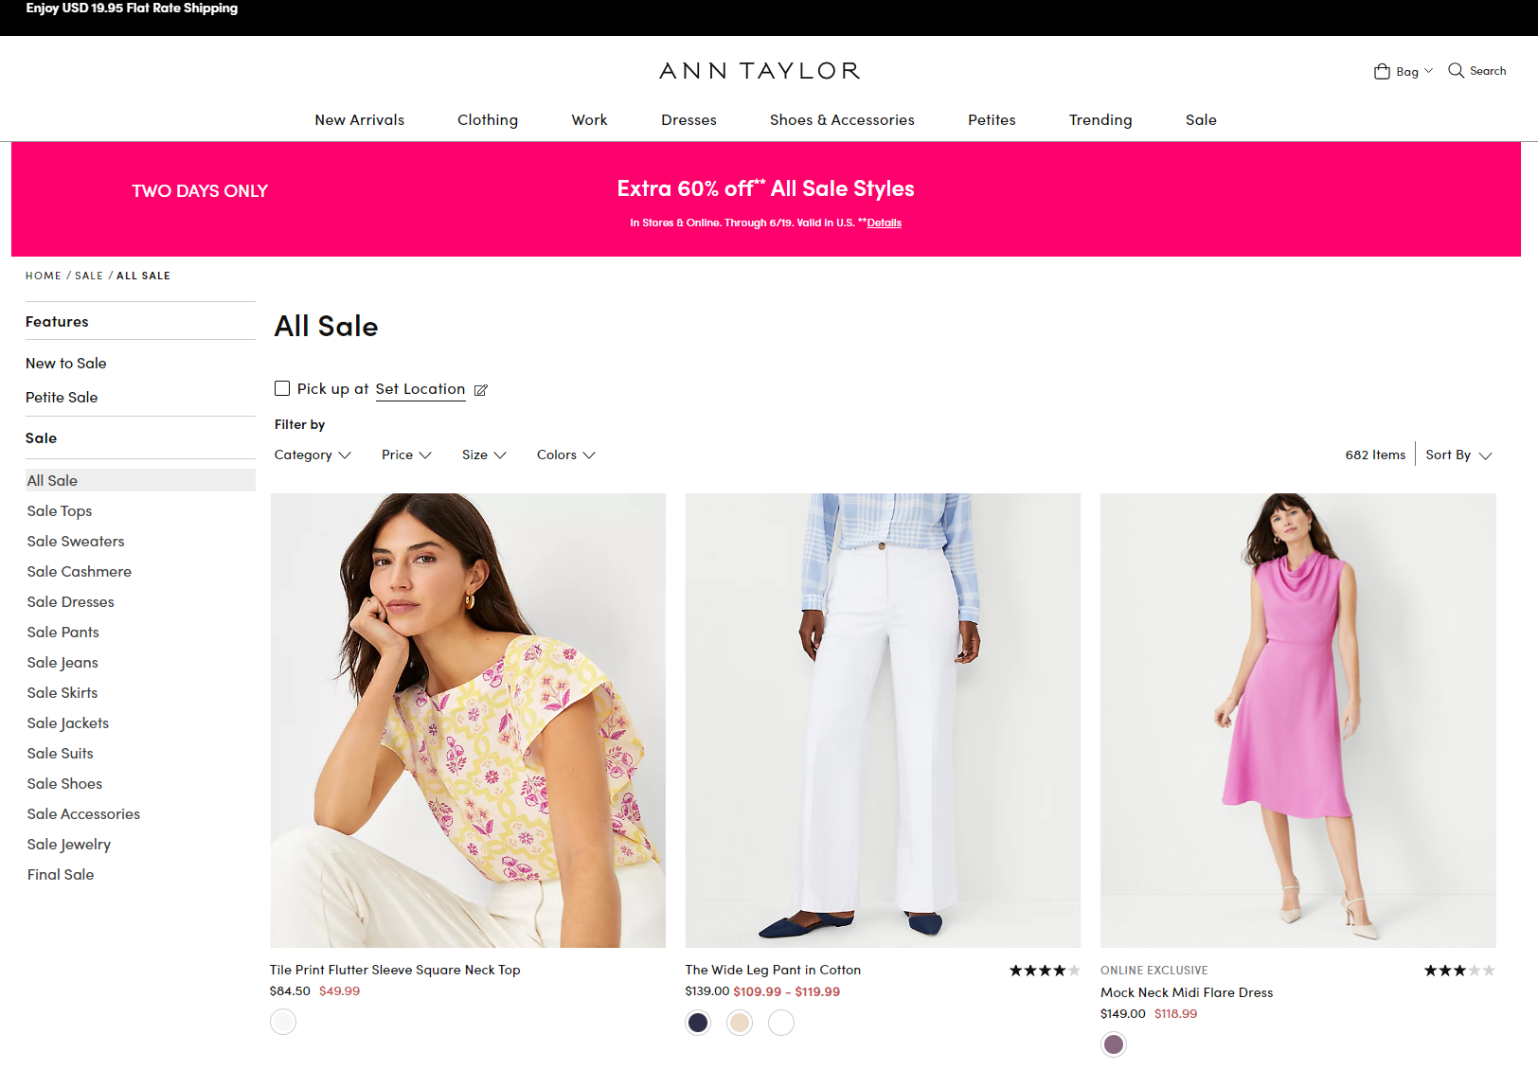The width and height of the screenshot is (1538, 1070).
Task: Open the Sort By dropdown
Action: (1458, 455)
